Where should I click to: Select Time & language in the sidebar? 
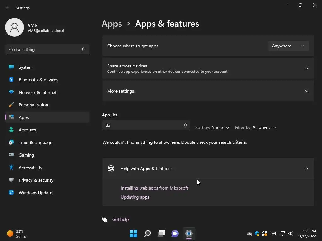36,142
